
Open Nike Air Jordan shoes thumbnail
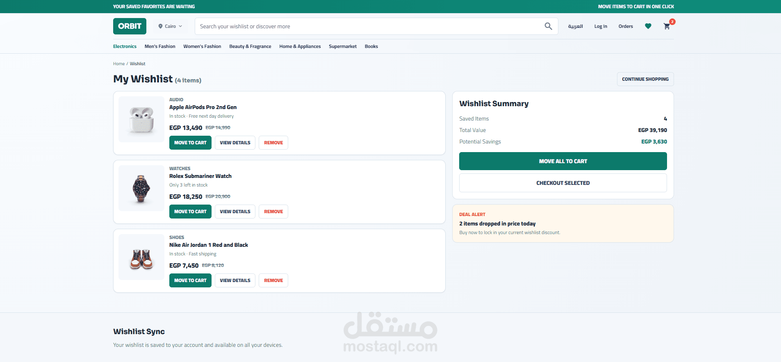coord(141,257)
